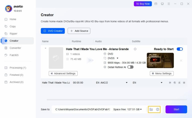The width and height of the screenshot is (192, 118).
Task: Click the magnifier search icon in title row
Action: [174, 83]
